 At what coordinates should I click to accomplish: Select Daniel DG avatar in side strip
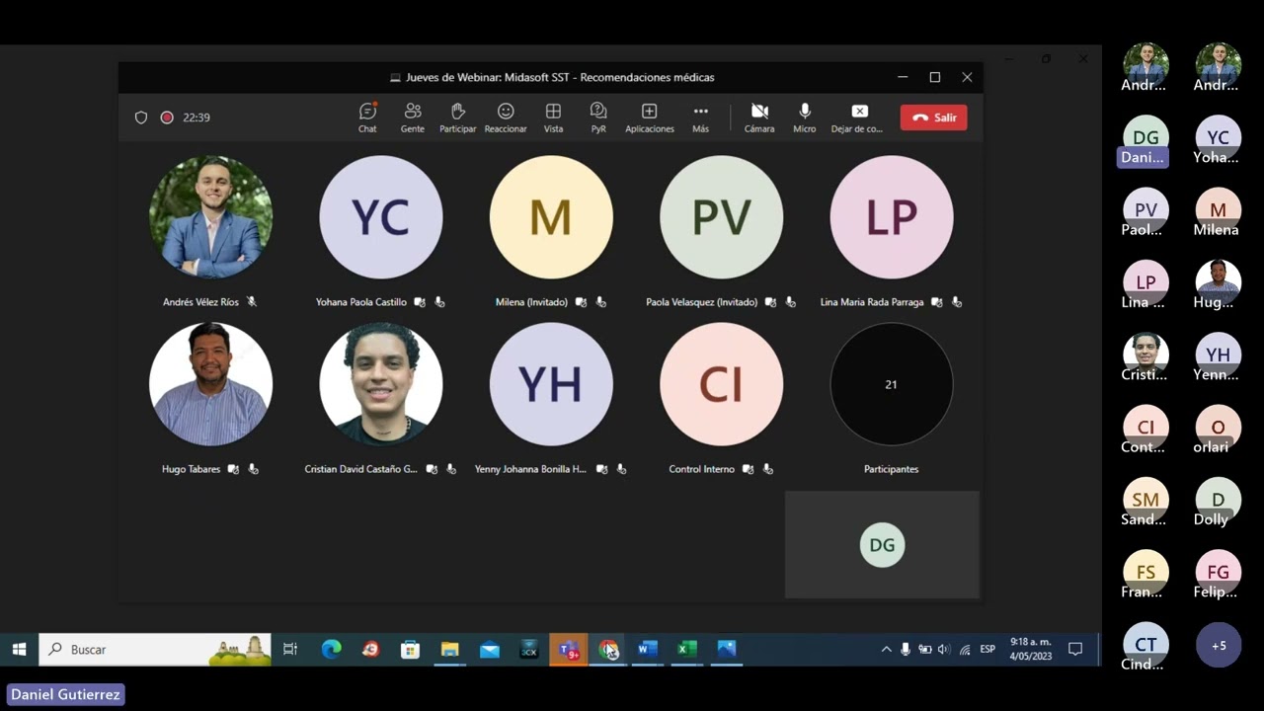[1145, 140]
